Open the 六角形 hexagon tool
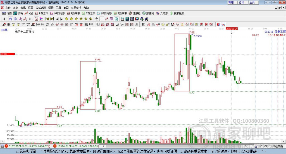The height and width of the screenshot is (154, 286). [162, 13]
